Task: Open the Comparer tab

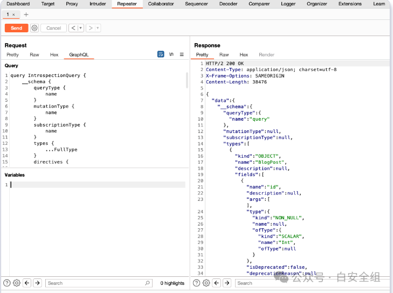Action: click(x=259, y=4)
